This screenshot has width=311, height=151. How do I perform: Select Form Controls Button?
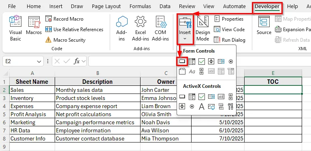click(182, 62)
